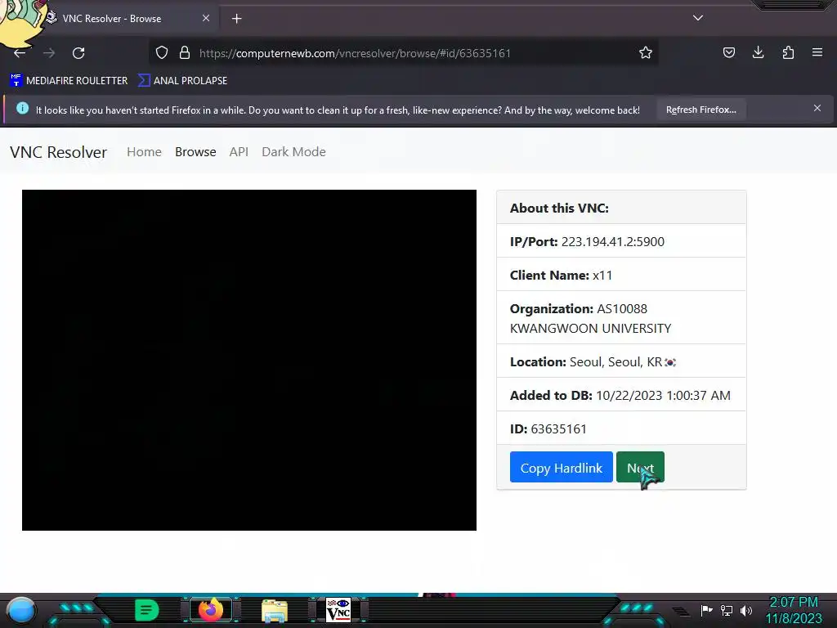Open the Start orb on the taskbar
The image size is (837, 628).
click(x=21, y=610)
